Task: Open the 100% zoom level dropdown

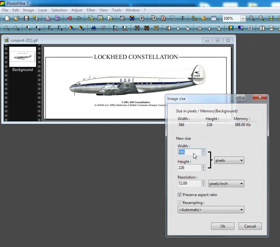Action: click(x=243, y=18)
